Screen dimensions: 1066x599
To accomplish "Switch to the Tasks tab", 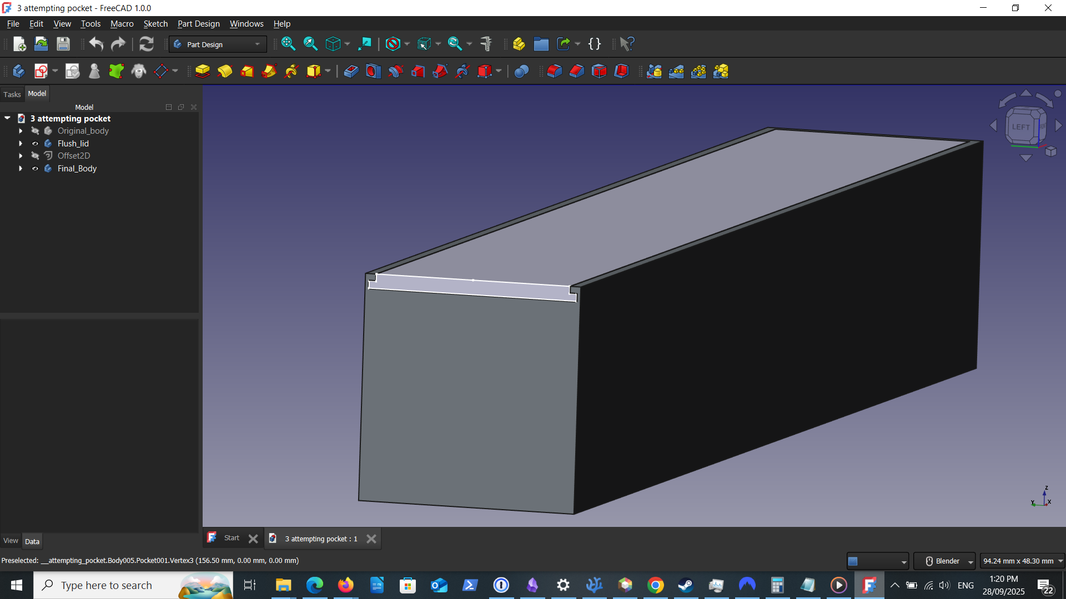I will click(x=12, y=94).
